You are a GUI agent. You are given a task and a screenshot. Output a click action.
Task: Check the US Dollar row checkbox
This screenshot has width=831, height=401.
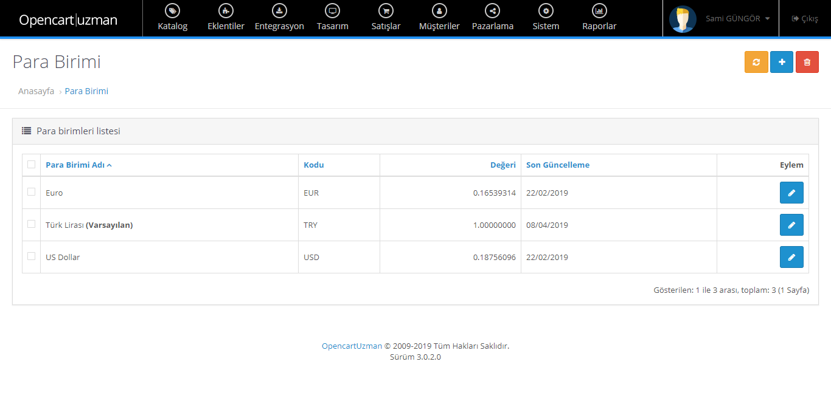pos(31,256)
